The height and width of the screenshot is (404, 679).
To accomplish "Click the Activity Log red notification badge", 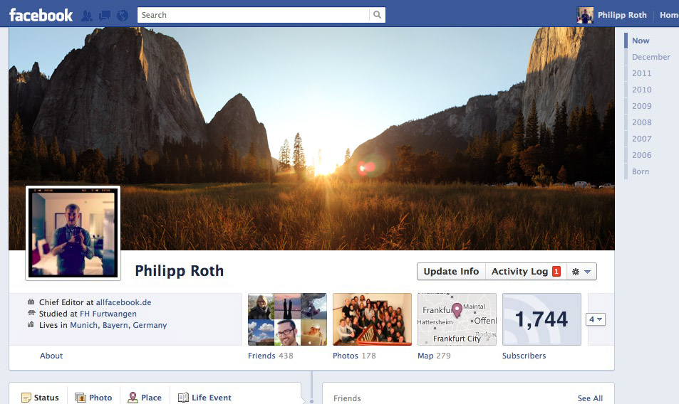I will (556, 272).
